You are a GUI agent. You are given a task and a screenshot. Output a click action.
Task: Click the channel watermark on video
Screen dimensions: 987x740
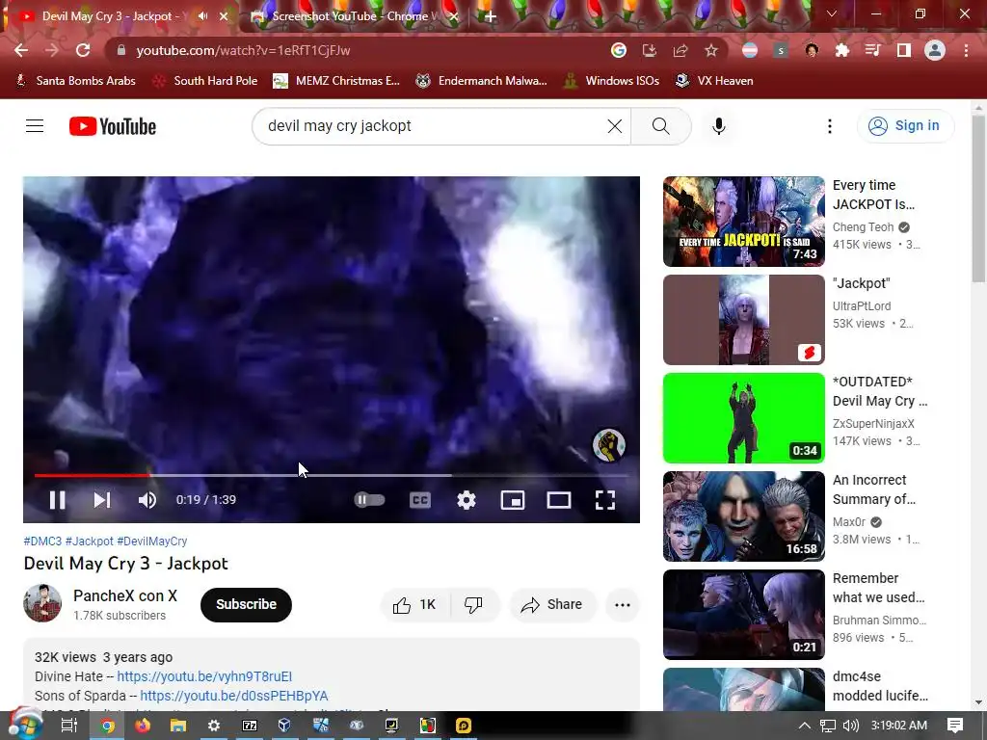click(609, 445)
